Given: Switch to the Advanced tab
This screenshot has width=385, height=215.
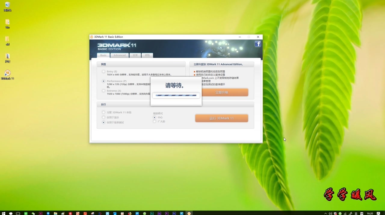Looking at the screenshot, I should click(x=119, y=55).
